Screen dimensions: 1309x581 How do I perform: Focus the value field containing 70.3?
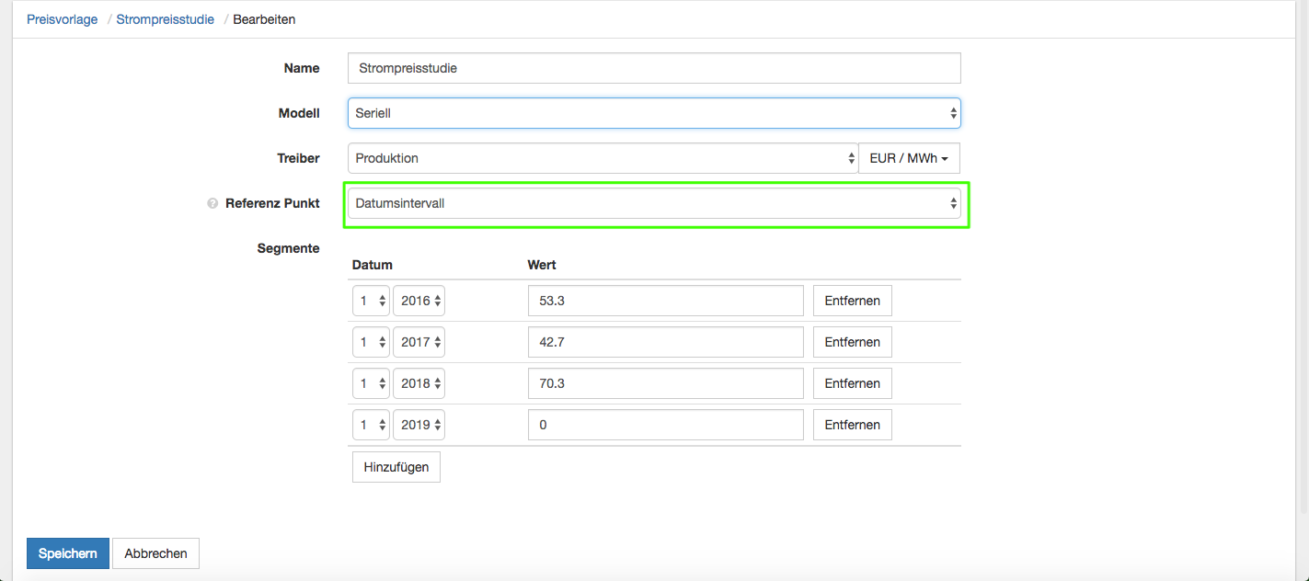tap(666, 383)
